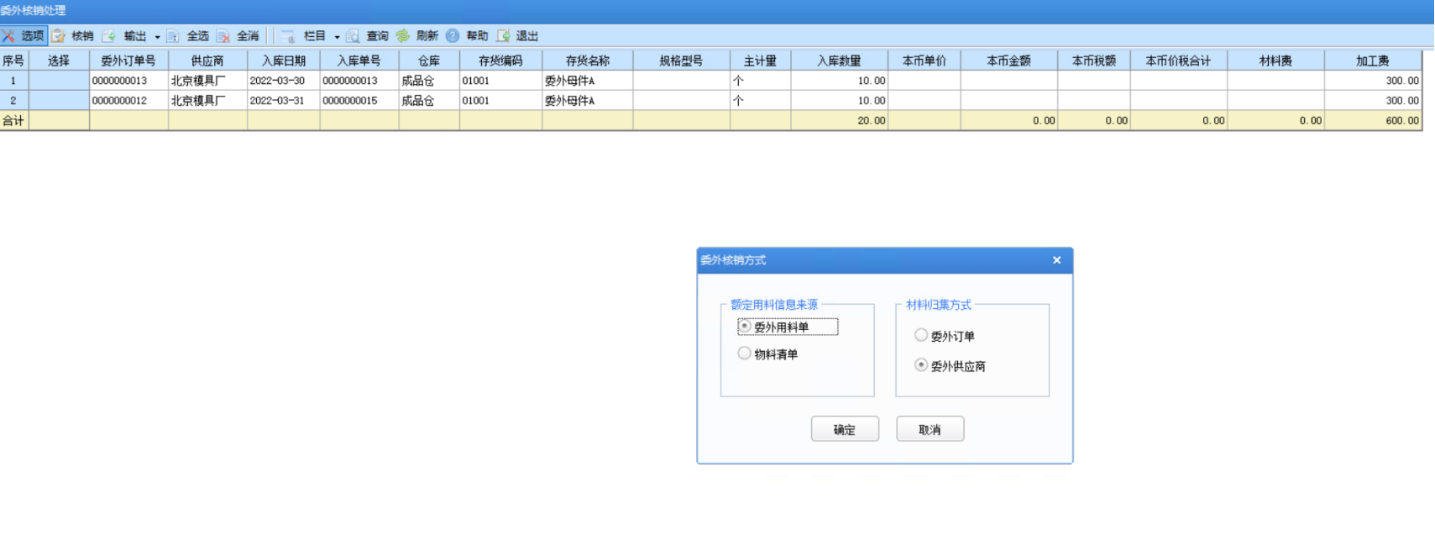1435x560 pixels.
Task: Open the 选项 options tool
Action: point(24,36)
